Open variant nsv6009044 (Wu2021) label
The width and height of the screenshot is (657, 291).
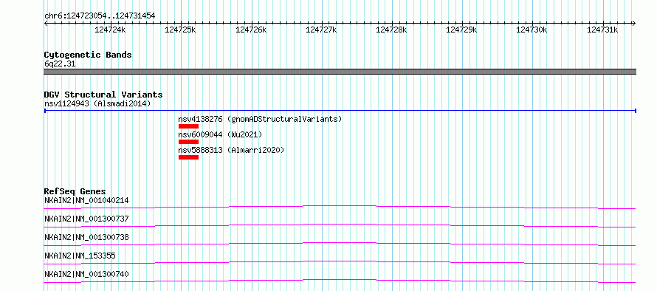220,134
